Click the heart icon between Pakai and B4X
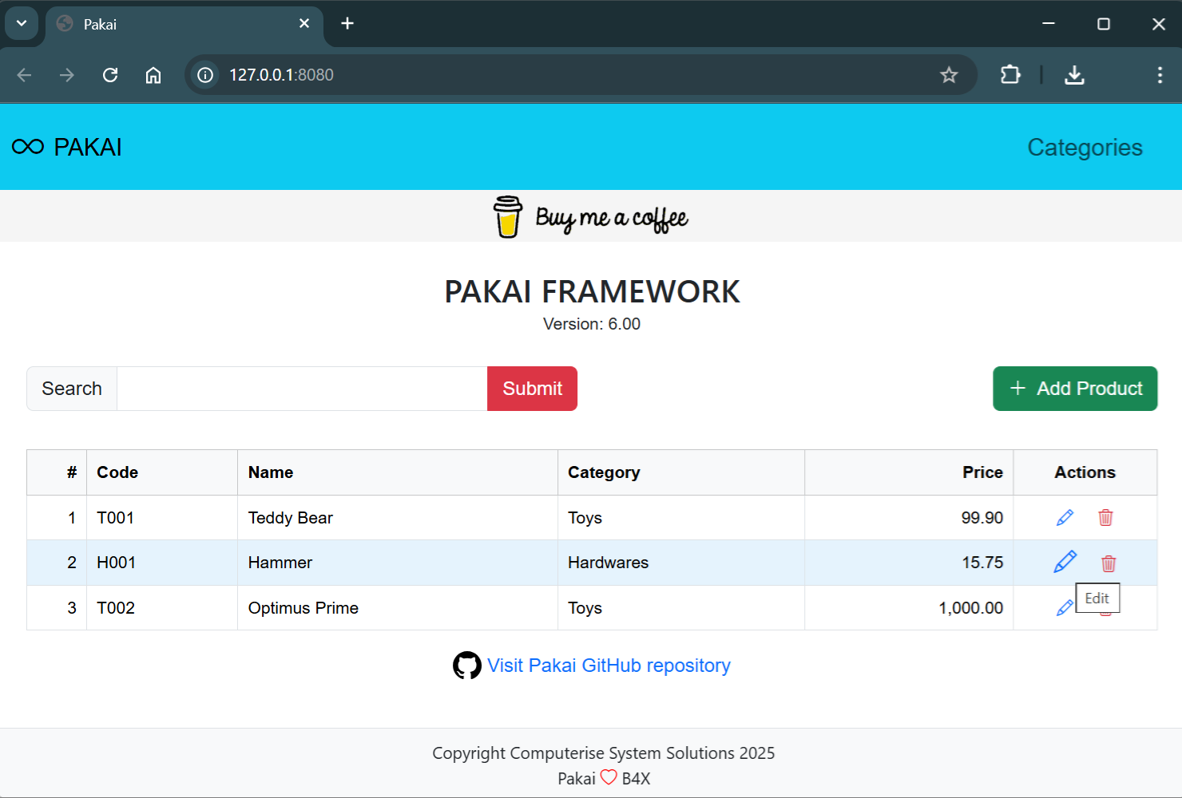1182x798 pixels. click(x=609, y=776)
